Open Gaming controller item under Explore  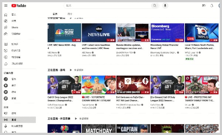19,113
